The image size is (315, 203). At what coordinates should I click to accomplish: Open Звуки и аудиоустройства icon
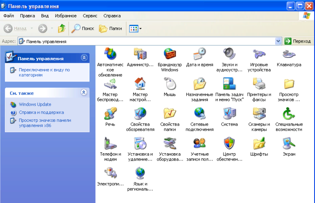(229, 54)
